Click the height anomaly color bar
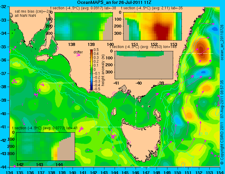 click(x=91, y=70)
